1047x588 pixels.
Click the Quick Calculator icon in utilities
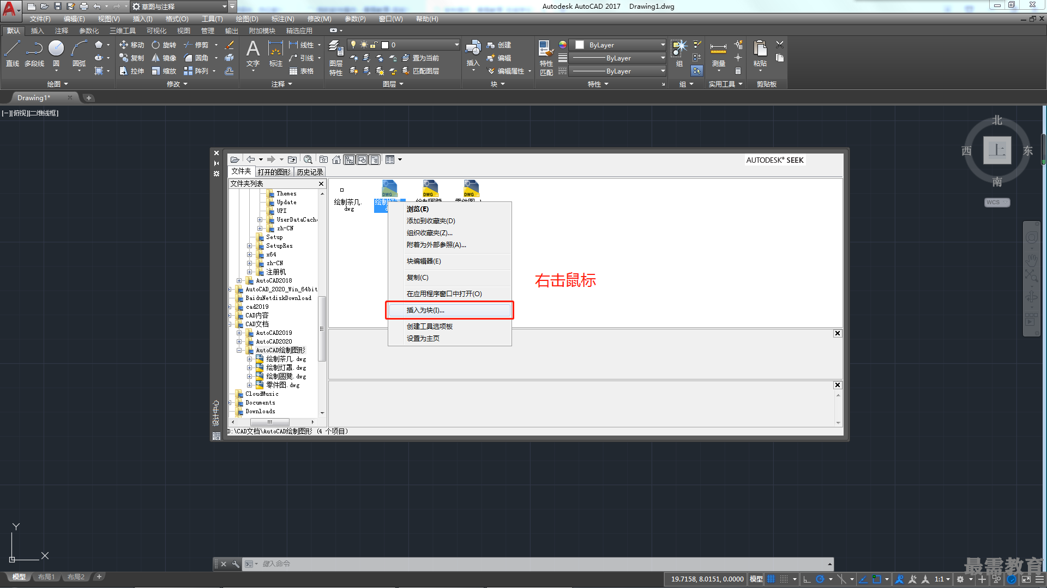[x=738, y=71]
